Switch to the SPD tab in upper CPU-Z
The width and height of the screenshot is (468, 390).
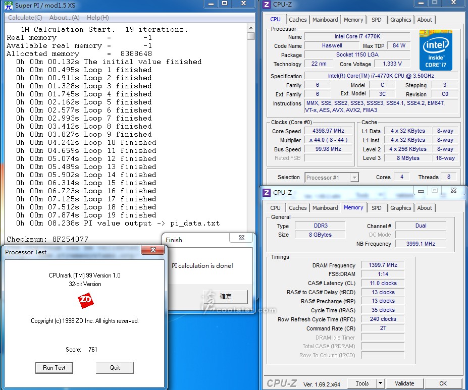377,20
